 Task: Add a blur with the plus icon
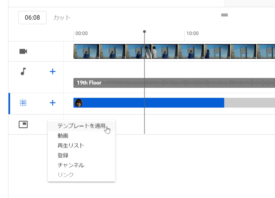pos(53,103)
